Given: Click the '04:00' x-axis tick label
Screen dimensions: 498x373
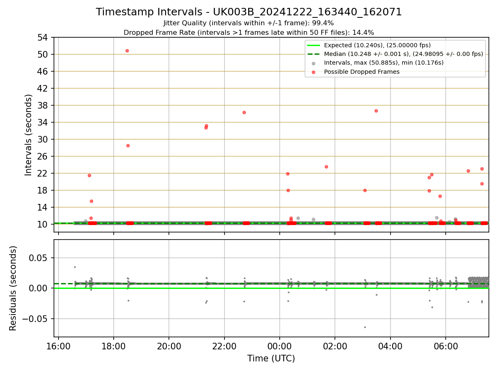Looking at the screenshot, I should click(390, 346).
